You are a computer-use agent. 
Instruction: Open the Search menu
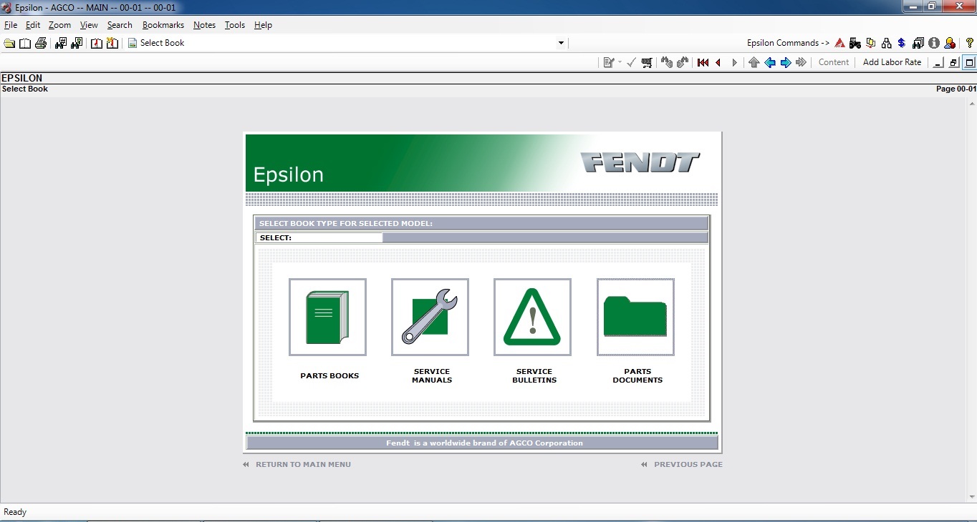[120, 25]
